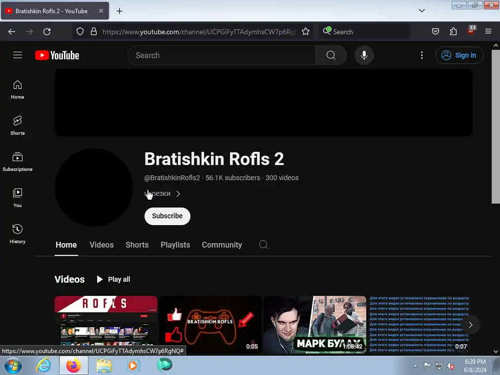Reload the page with the refresh icon

tap(47, 32)
